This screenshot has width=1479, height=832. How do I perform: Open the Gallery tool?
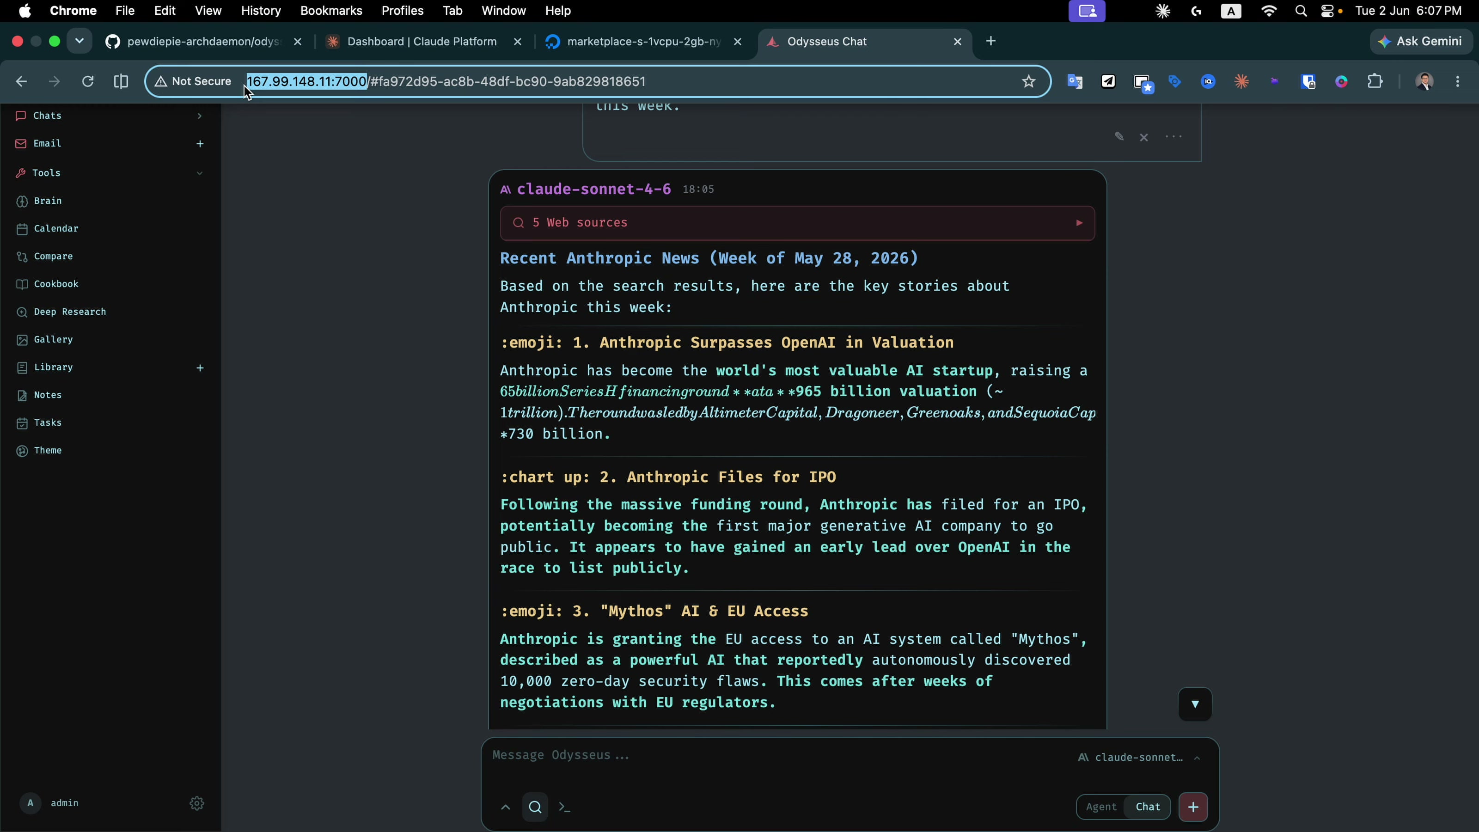(53, 339)
